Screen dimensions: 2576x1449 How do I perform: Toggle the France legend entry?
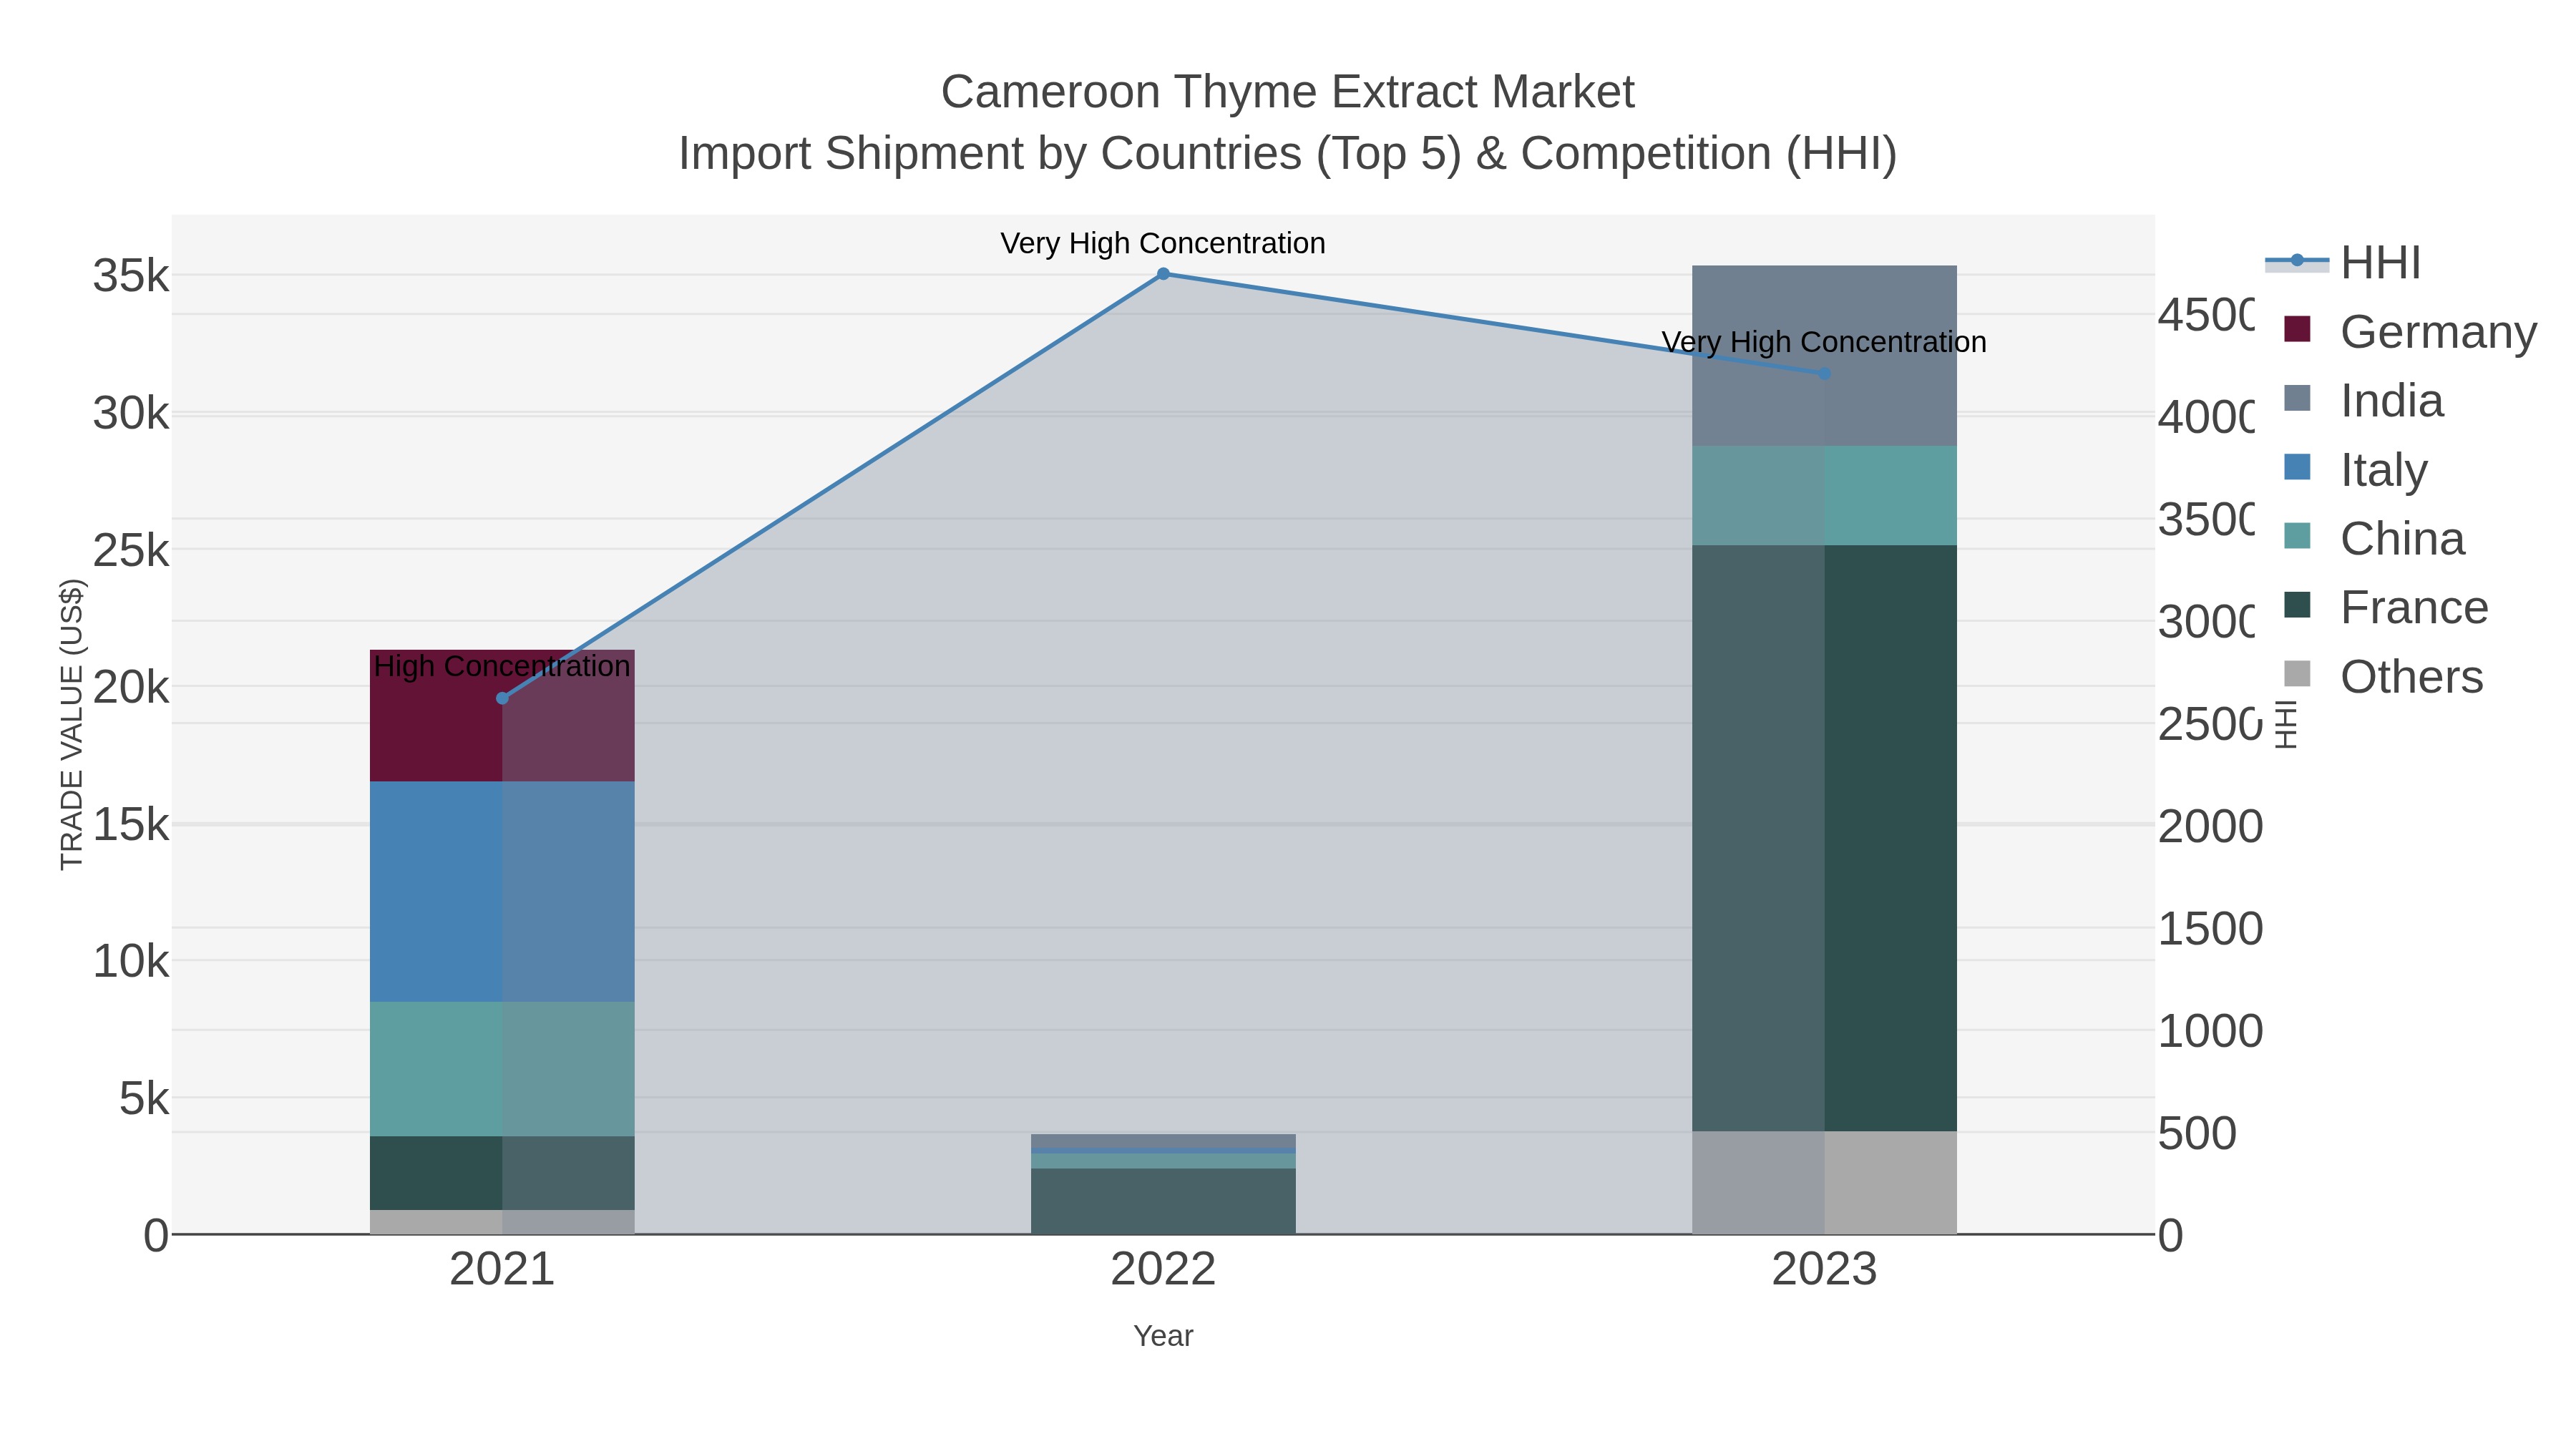tap(2386, 607)
